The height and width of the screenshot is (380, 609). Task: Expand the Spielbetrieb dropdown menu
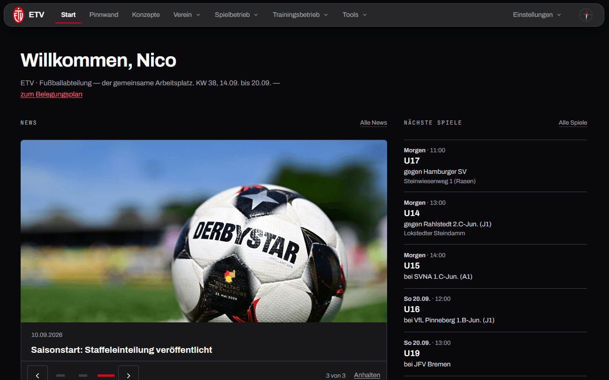[236, 15]
